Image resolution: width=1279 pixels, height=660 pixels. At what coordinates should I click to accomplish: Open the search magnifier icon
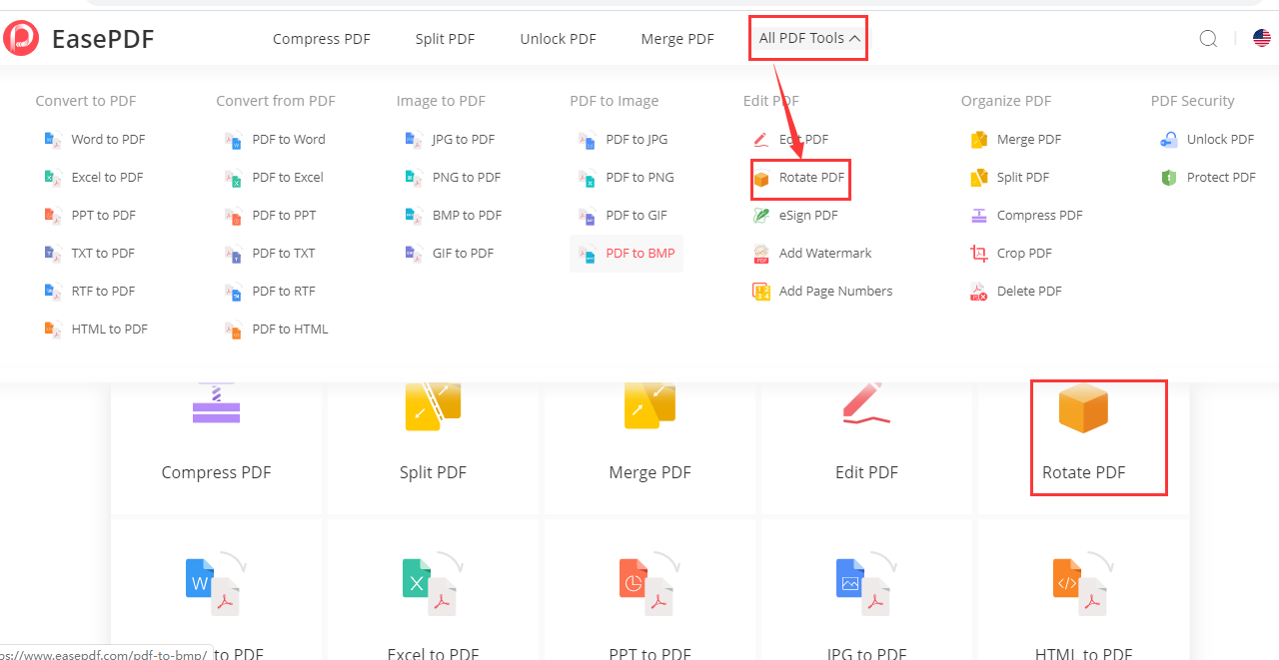tap(1208, 39)
